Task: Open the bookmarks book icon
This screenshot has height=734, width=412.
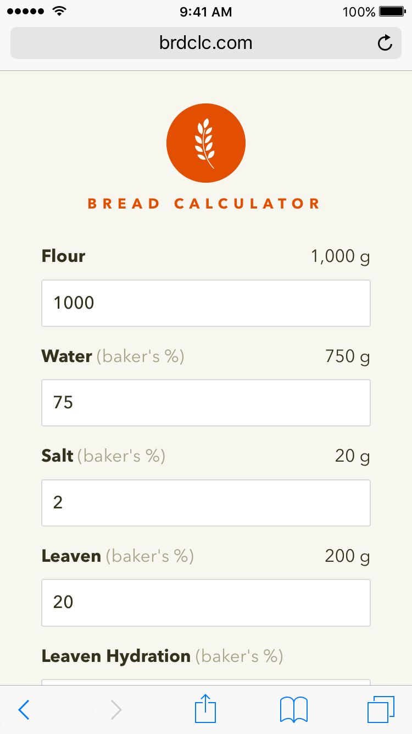Action: pos(294,709)
